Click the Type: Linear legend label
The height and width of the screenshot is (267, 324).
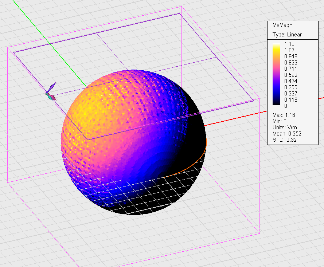click(287, 35)
